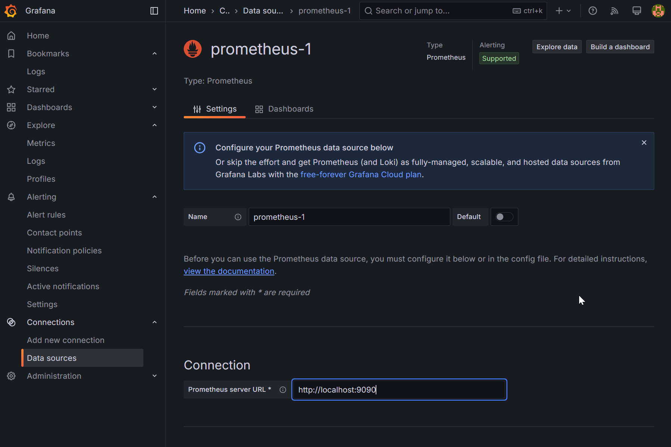Expand the Administration section chevron
Image resolution: width=671 pixels, height=447 pixels.
point(155,376)
